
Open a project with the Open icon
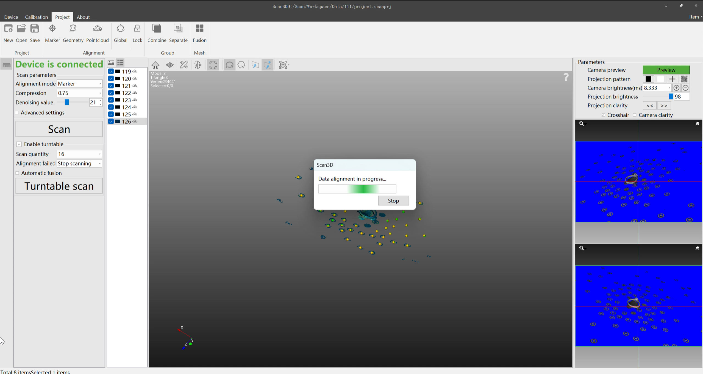[21, 29]
